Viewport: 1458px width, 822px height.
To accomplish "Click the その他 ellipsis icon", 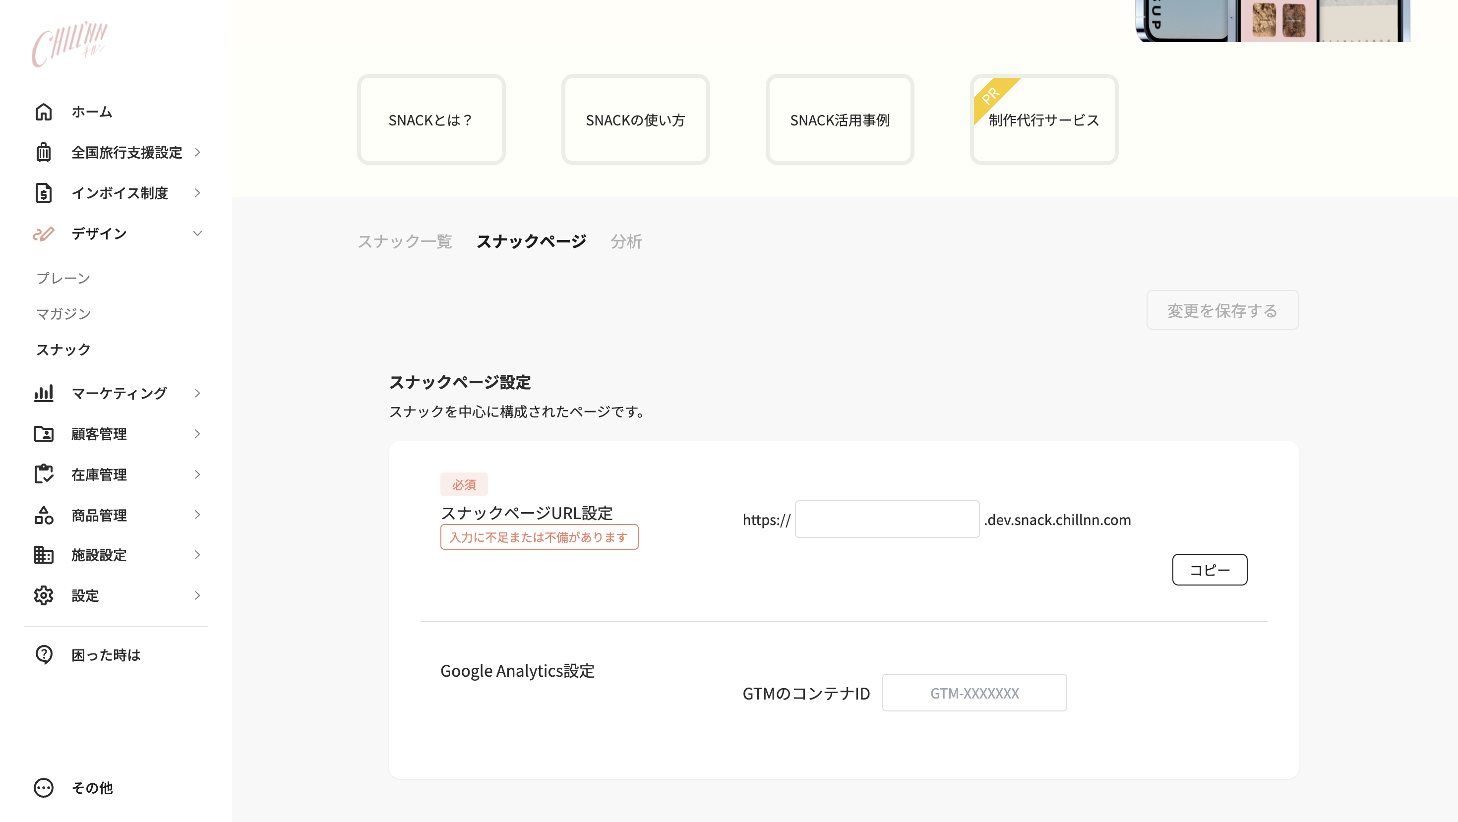I will 44,787.
